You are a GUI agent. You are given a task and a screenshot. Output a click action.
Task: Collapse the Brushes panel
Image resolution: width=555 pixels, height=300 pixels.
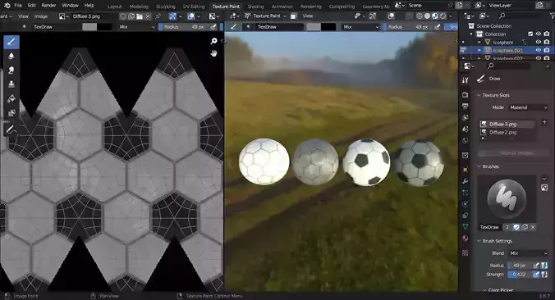(x=479, y=166)
